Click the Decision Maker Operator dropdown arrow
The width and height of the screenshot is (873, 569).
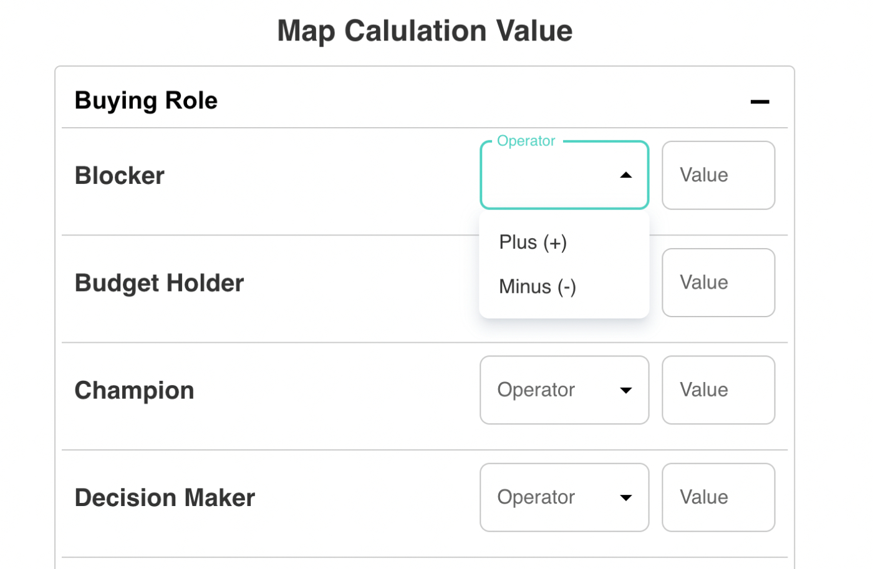pos(626,497)
